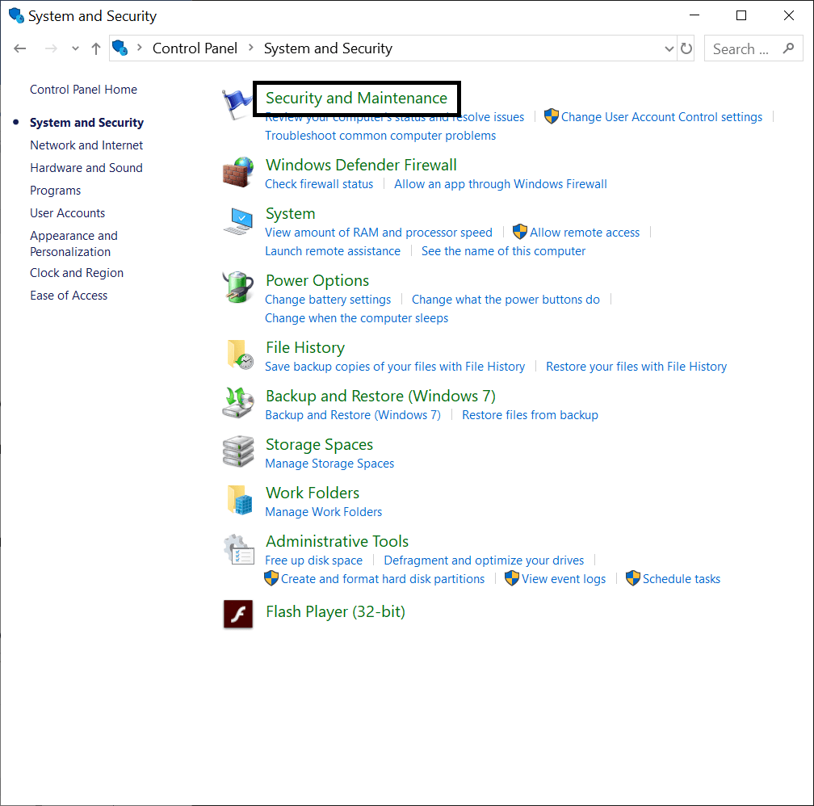Click Allow an app through Windows Firewall
Image resolution: width=814 pixels, height=806 pixels.
(500, 183)
